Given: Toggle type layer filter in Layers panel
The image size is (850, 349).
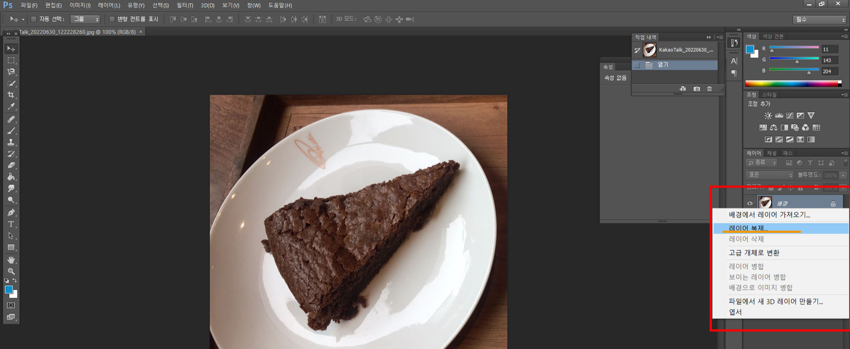Looking at the screenshot, I should point(810,163).
